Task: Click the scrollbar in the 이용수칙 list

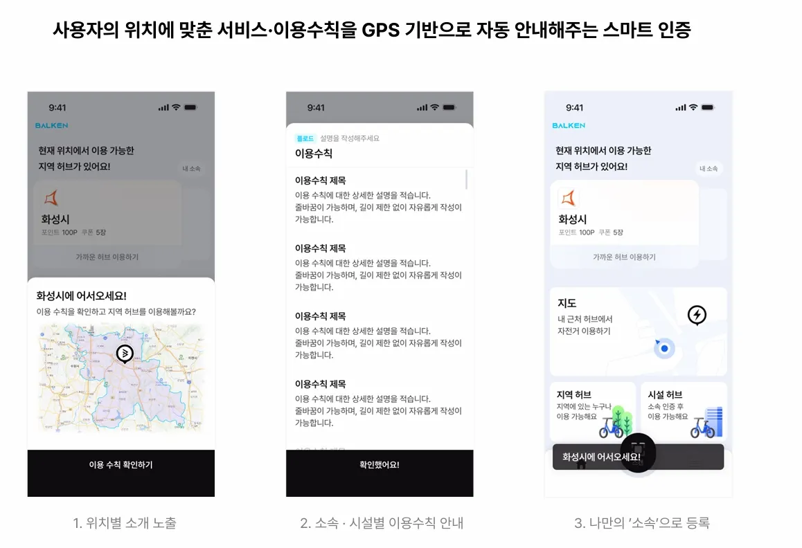Action: (x=466, y=179)
